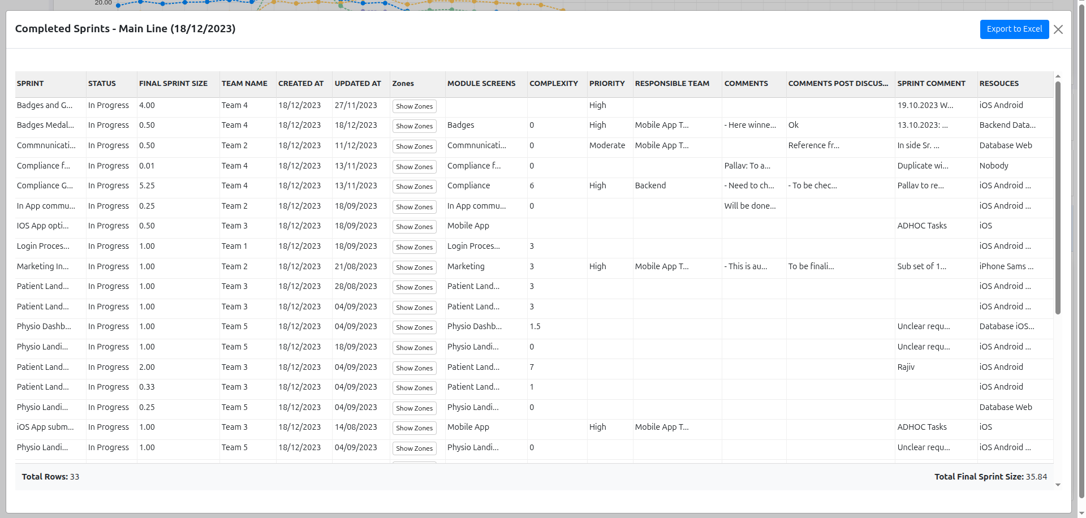Sort by FINAL SPRINT SIZE column header
The image size is (1086, 518).
173,84
